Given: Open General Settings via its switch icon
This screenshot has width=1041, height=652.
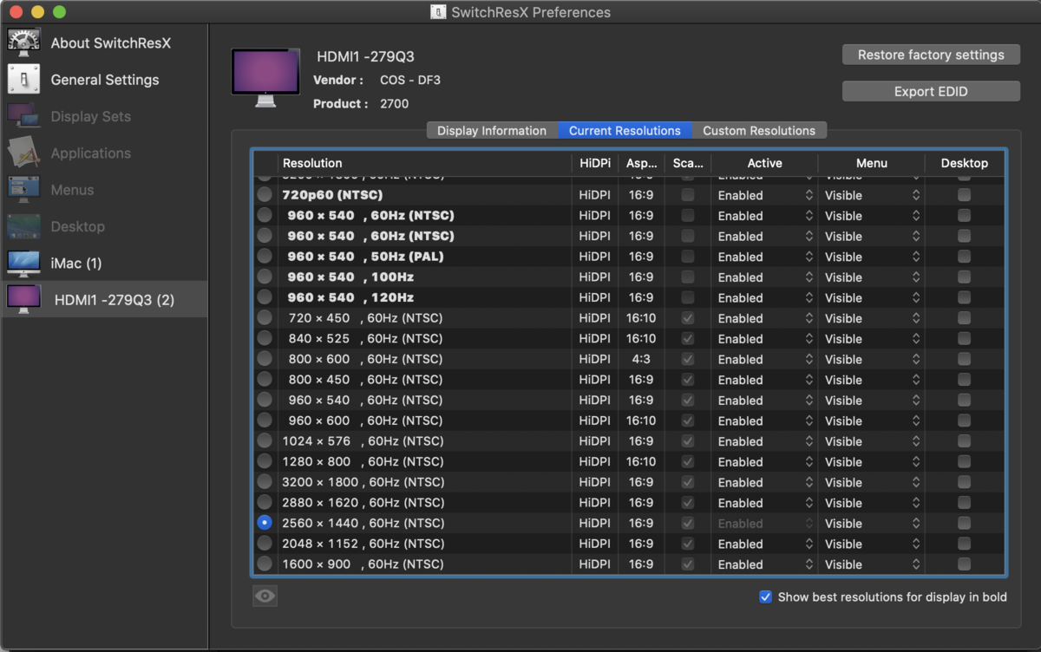Looking at the screenshot, I should (23, 79).
